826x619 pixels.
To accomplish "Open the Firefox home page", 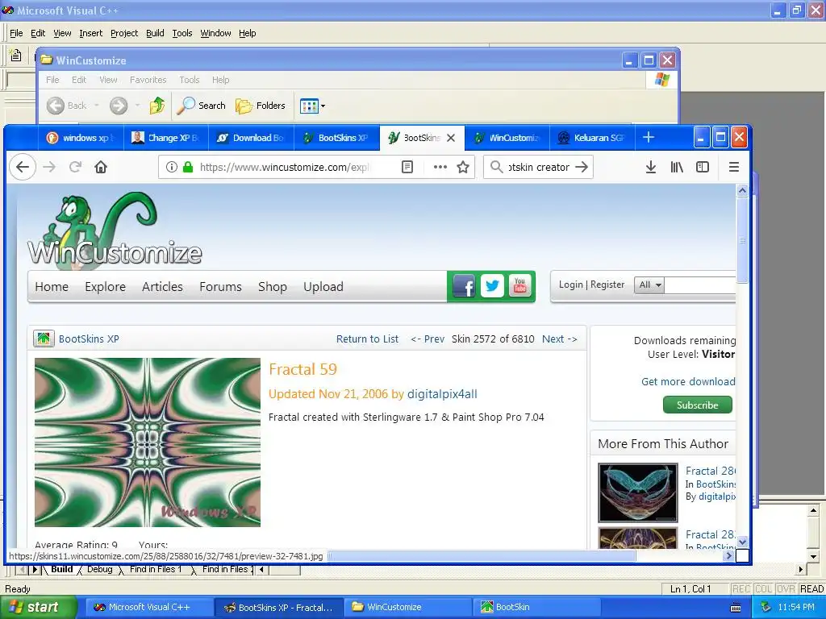I will (101, 168).
